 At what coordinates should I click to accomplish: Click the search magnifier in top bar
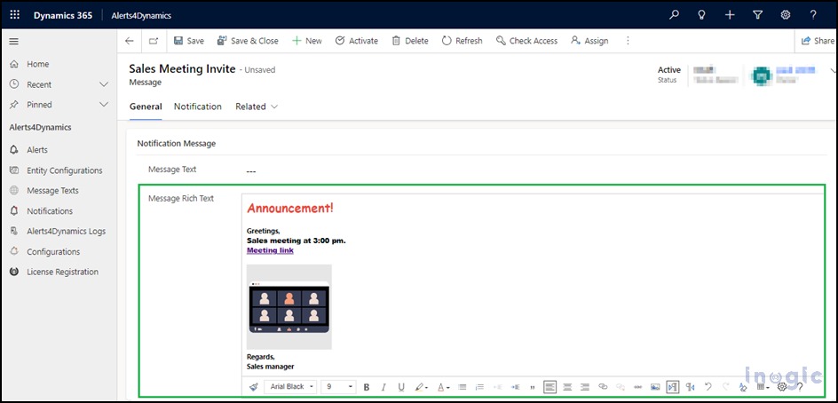pyautogui.click(x=674, y=15)
